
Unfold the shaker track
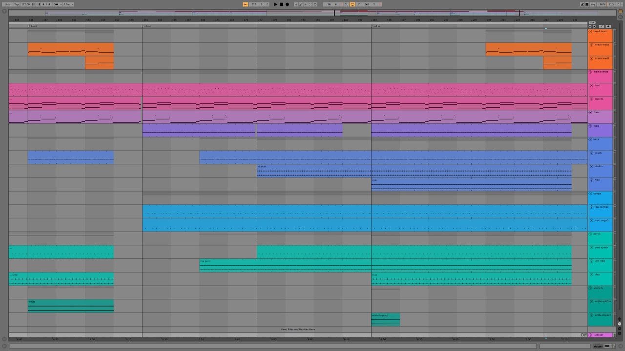pyautogui.click(x=591, y=167)
